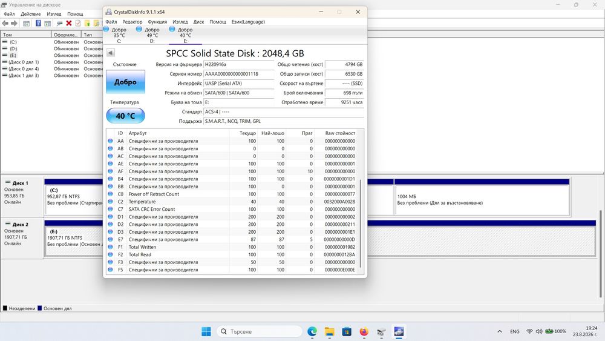Click the ENG language indicator in taskbar
Viewport: 605px width, 341px height.
point(514,331)
